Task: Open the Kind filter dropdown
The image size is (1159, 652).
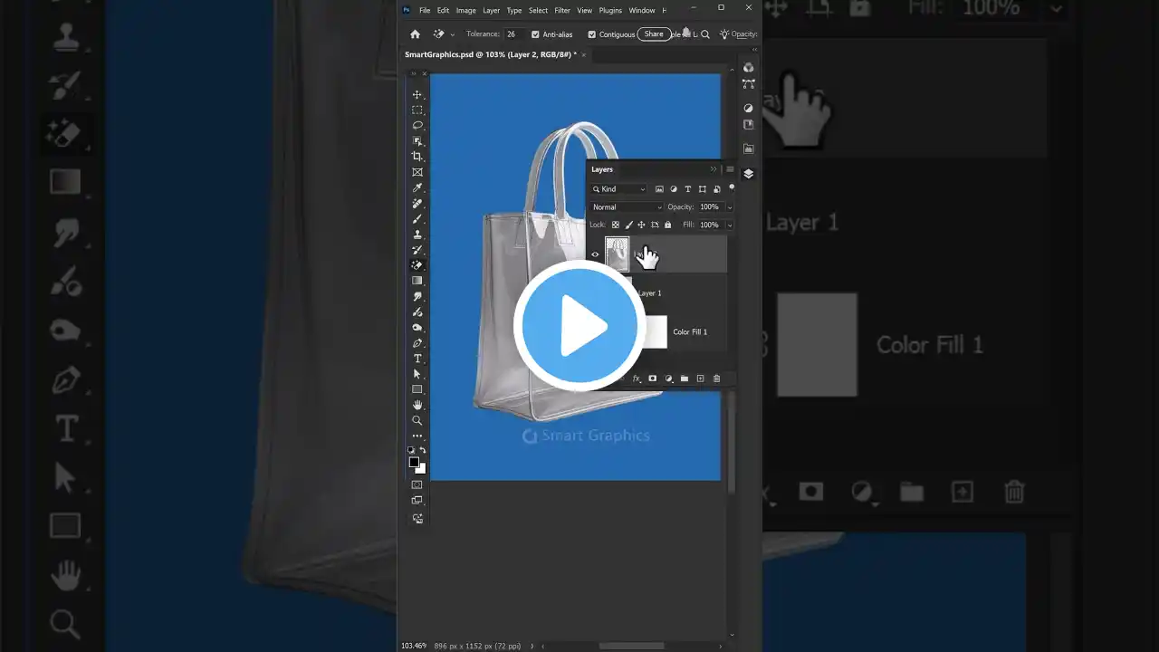Action: (x=619, y=189)
